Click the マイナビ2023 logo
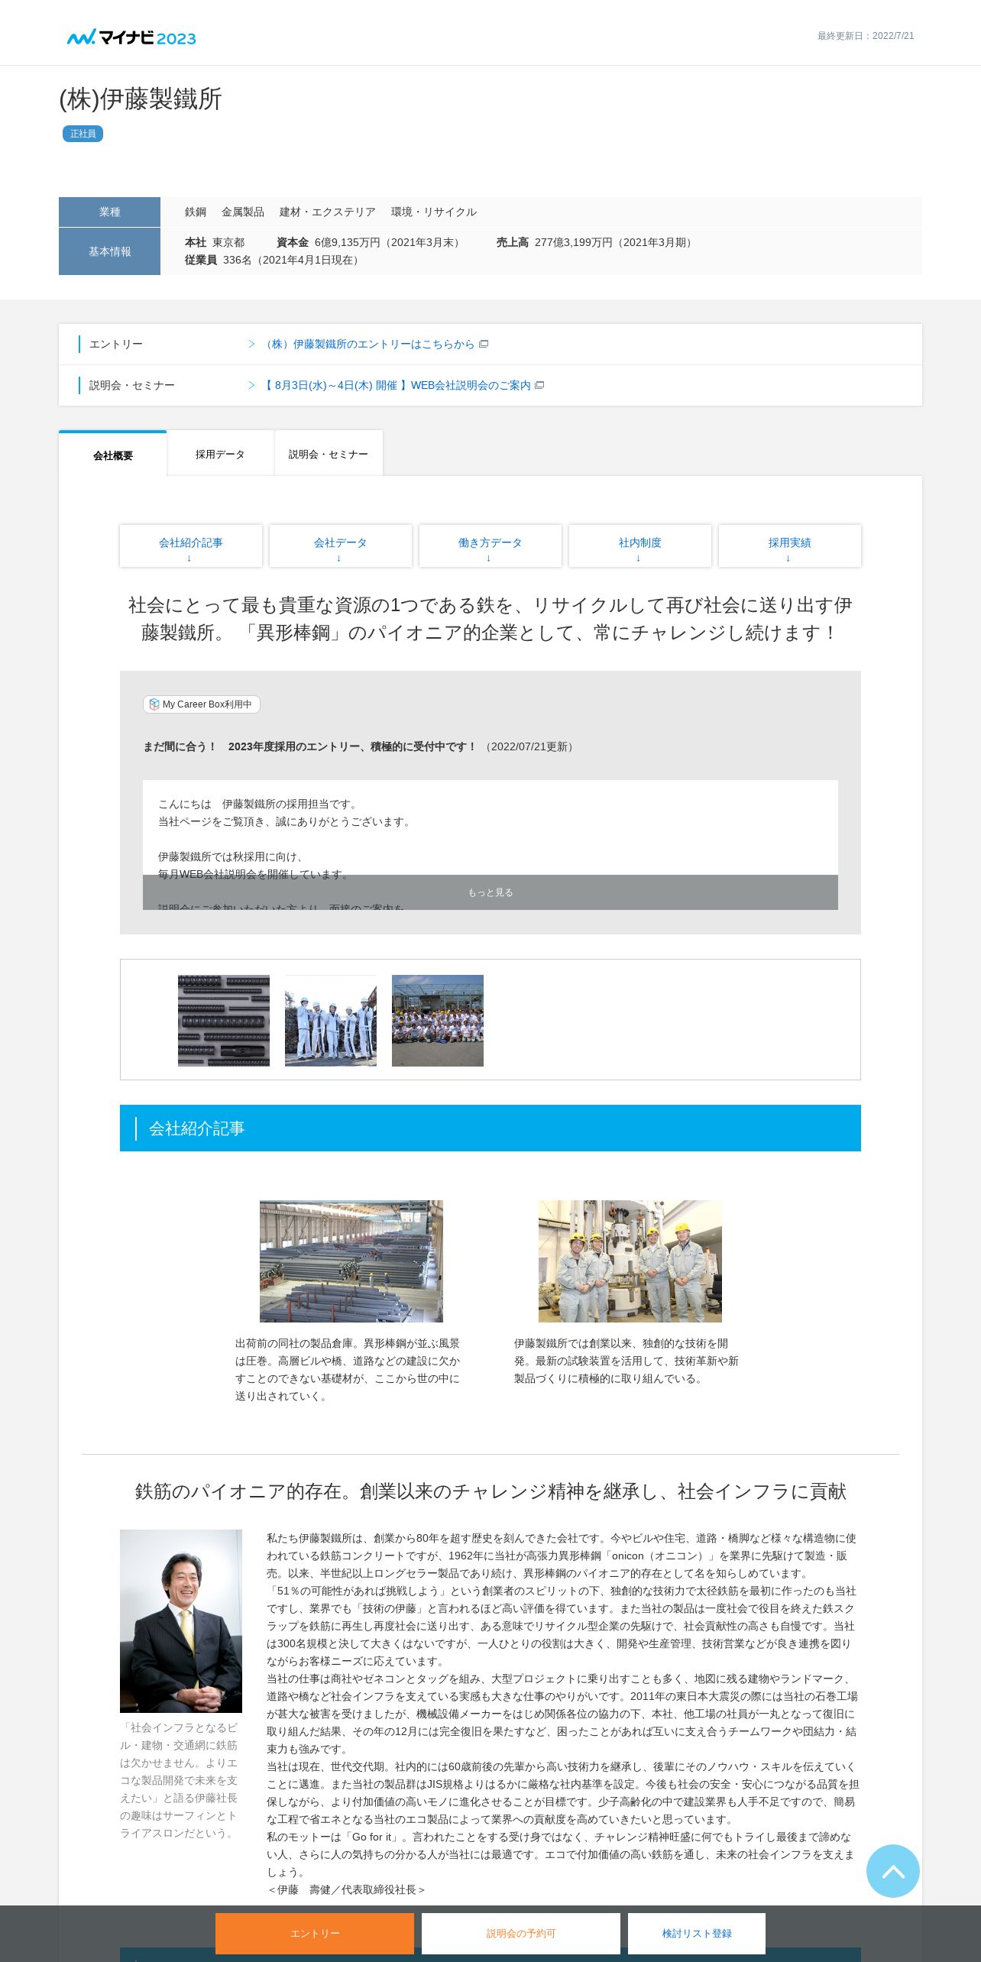 point(131,37)
